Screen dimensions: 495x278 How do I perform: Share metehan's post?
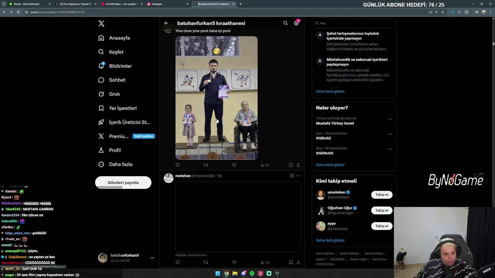(x=298, y=262)
